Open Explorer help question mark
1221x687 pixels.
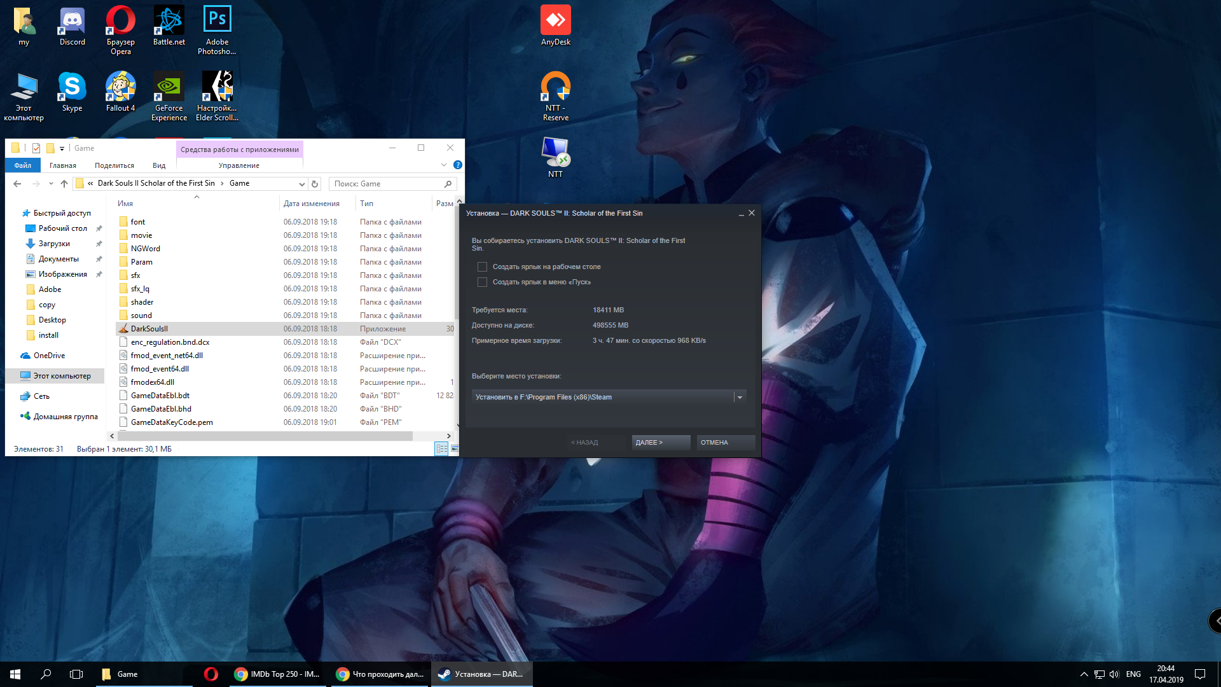click(x=457, y=165)
